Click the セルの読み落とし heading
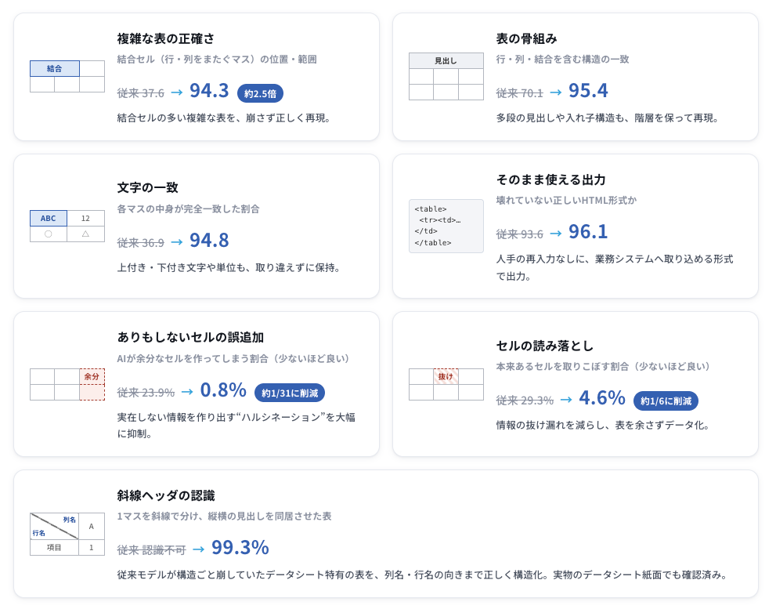Screen dimensions: 776x609 [x=544, y=346]
